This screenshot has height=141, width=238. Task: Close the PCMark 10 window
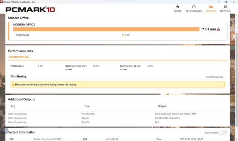coord(234,2)
